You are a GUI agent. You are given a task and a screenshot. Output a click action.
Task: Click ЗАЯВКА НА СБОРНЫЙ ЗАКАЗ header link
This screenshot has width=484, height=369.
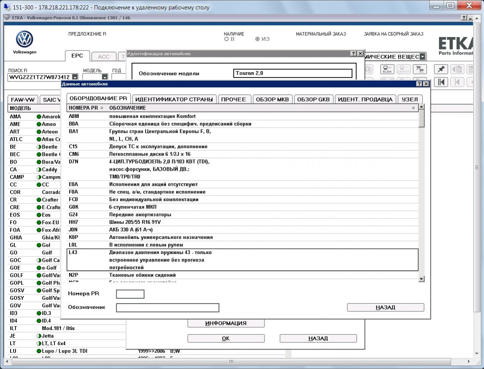pos(394,34)
